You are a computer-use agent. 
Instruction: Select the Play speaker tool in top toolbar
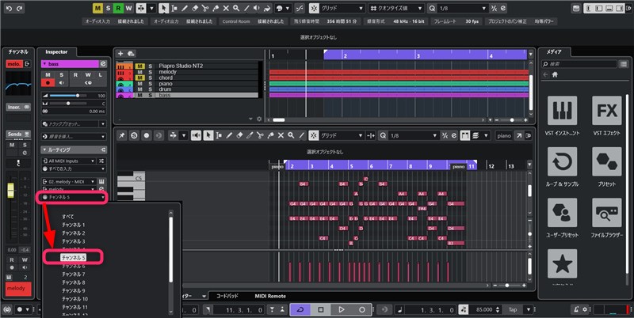coord(257,8)
